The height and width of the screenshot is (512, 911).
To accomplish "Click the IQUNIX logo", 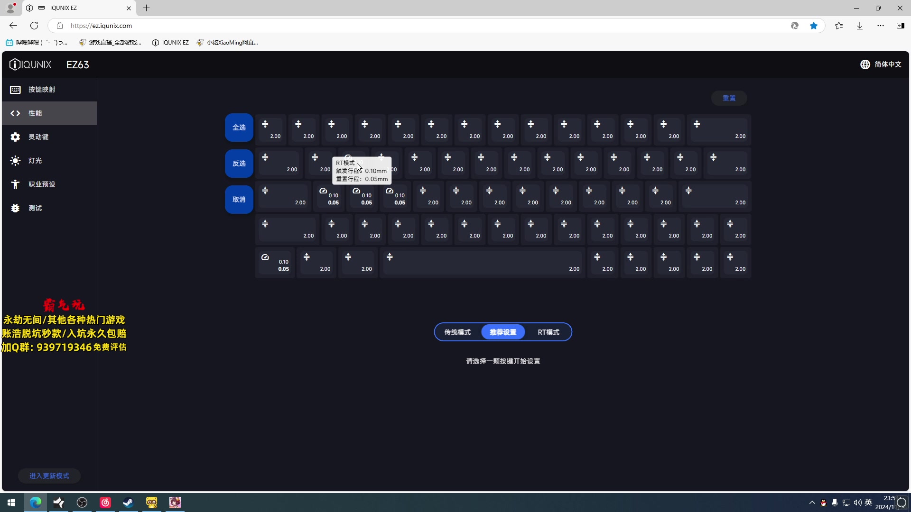I will pos(30,64).
